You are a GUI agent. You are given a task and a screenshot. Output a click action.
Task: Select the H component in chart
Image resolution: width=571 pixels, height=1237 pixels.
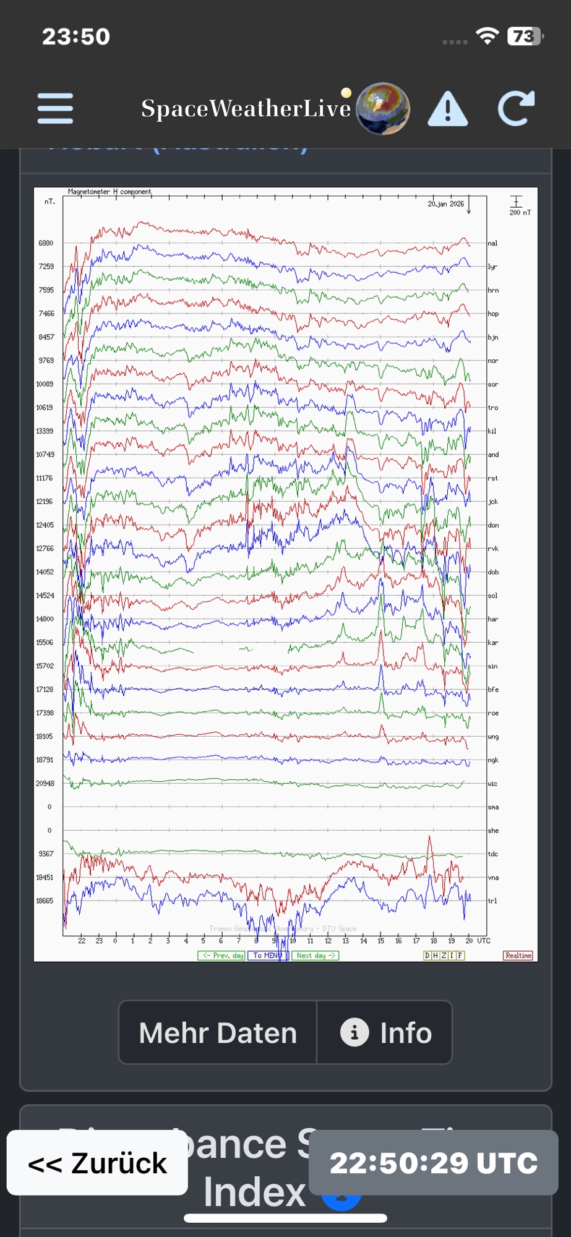(x=435, y=956)
